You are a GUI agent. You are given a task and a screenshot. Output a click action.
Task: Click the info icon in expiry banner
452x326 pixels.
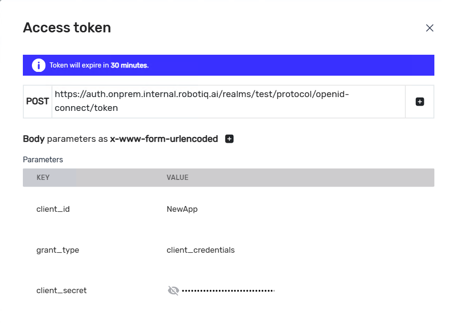39,65
